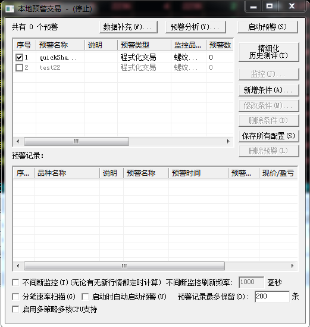This screenshot has width=310, height=327.
Task: Click the 监控品... column header
Action: 189,45
